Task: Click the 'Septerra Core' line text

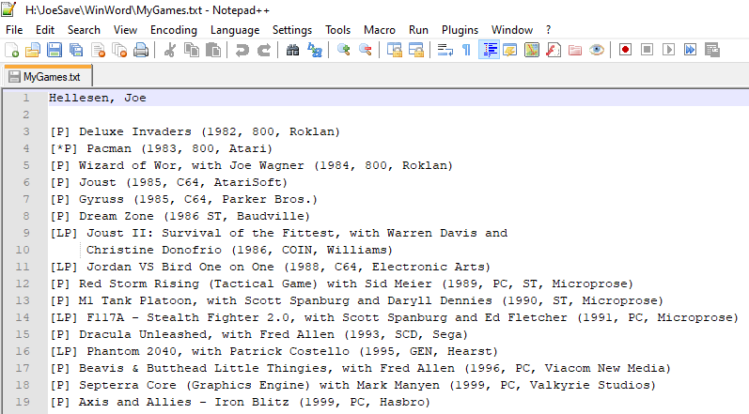Action: click(353, 385)
